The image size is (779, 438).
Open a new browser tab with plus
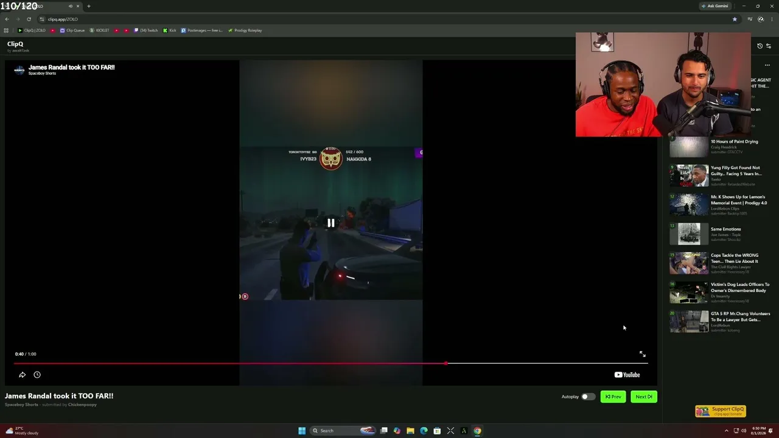point(89,6)
